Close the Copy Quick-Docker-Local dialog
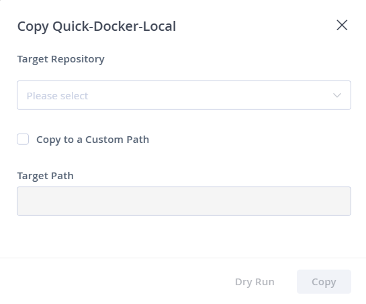The width and height of the screenshot is (366, 304). [x=342, y=26]
